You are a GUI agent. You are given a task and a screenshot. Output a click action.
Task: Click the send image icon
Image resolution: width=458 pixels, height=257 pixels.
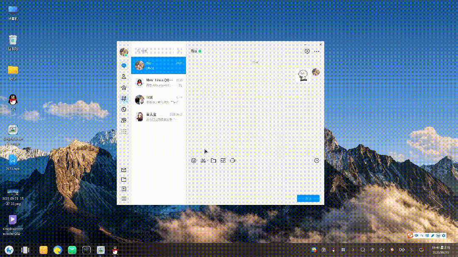pyautogui.click(x=223, y=161)
